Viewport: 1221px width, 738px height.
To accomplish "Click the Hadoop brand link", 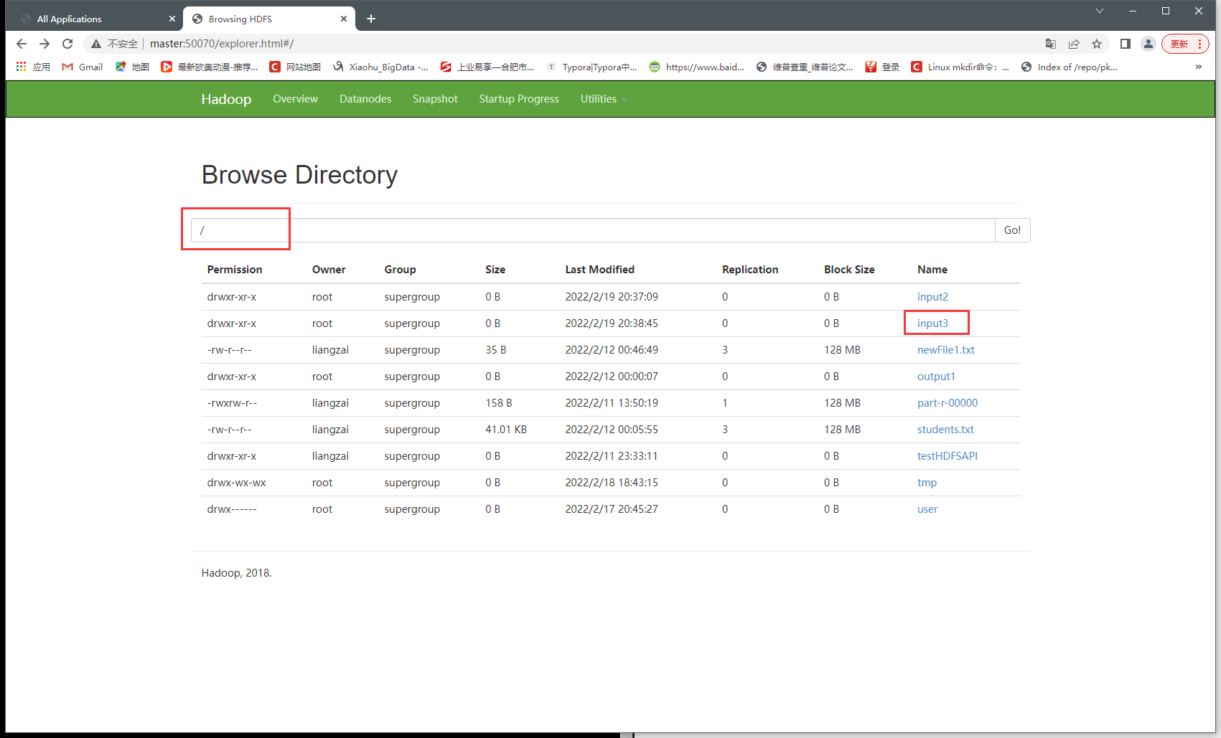I will point(226,99).
